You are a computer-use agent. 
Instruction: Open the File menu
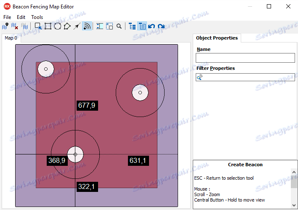pyautogui.click(x=7, y=17)
